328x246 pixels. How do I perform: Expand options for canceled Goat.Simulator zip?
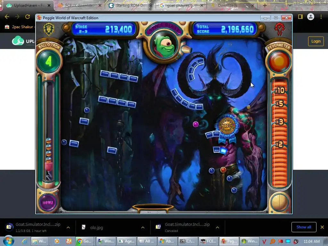click(x=217, y=227)
